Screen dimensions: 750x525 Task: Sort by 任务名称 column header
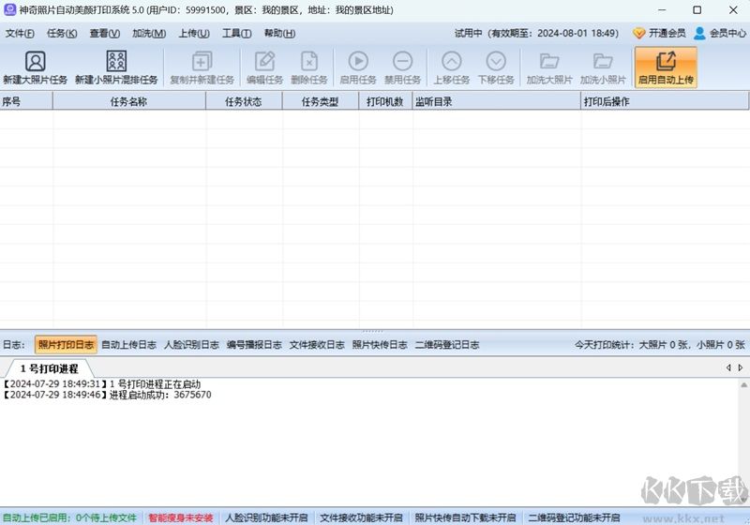point(129,101)
